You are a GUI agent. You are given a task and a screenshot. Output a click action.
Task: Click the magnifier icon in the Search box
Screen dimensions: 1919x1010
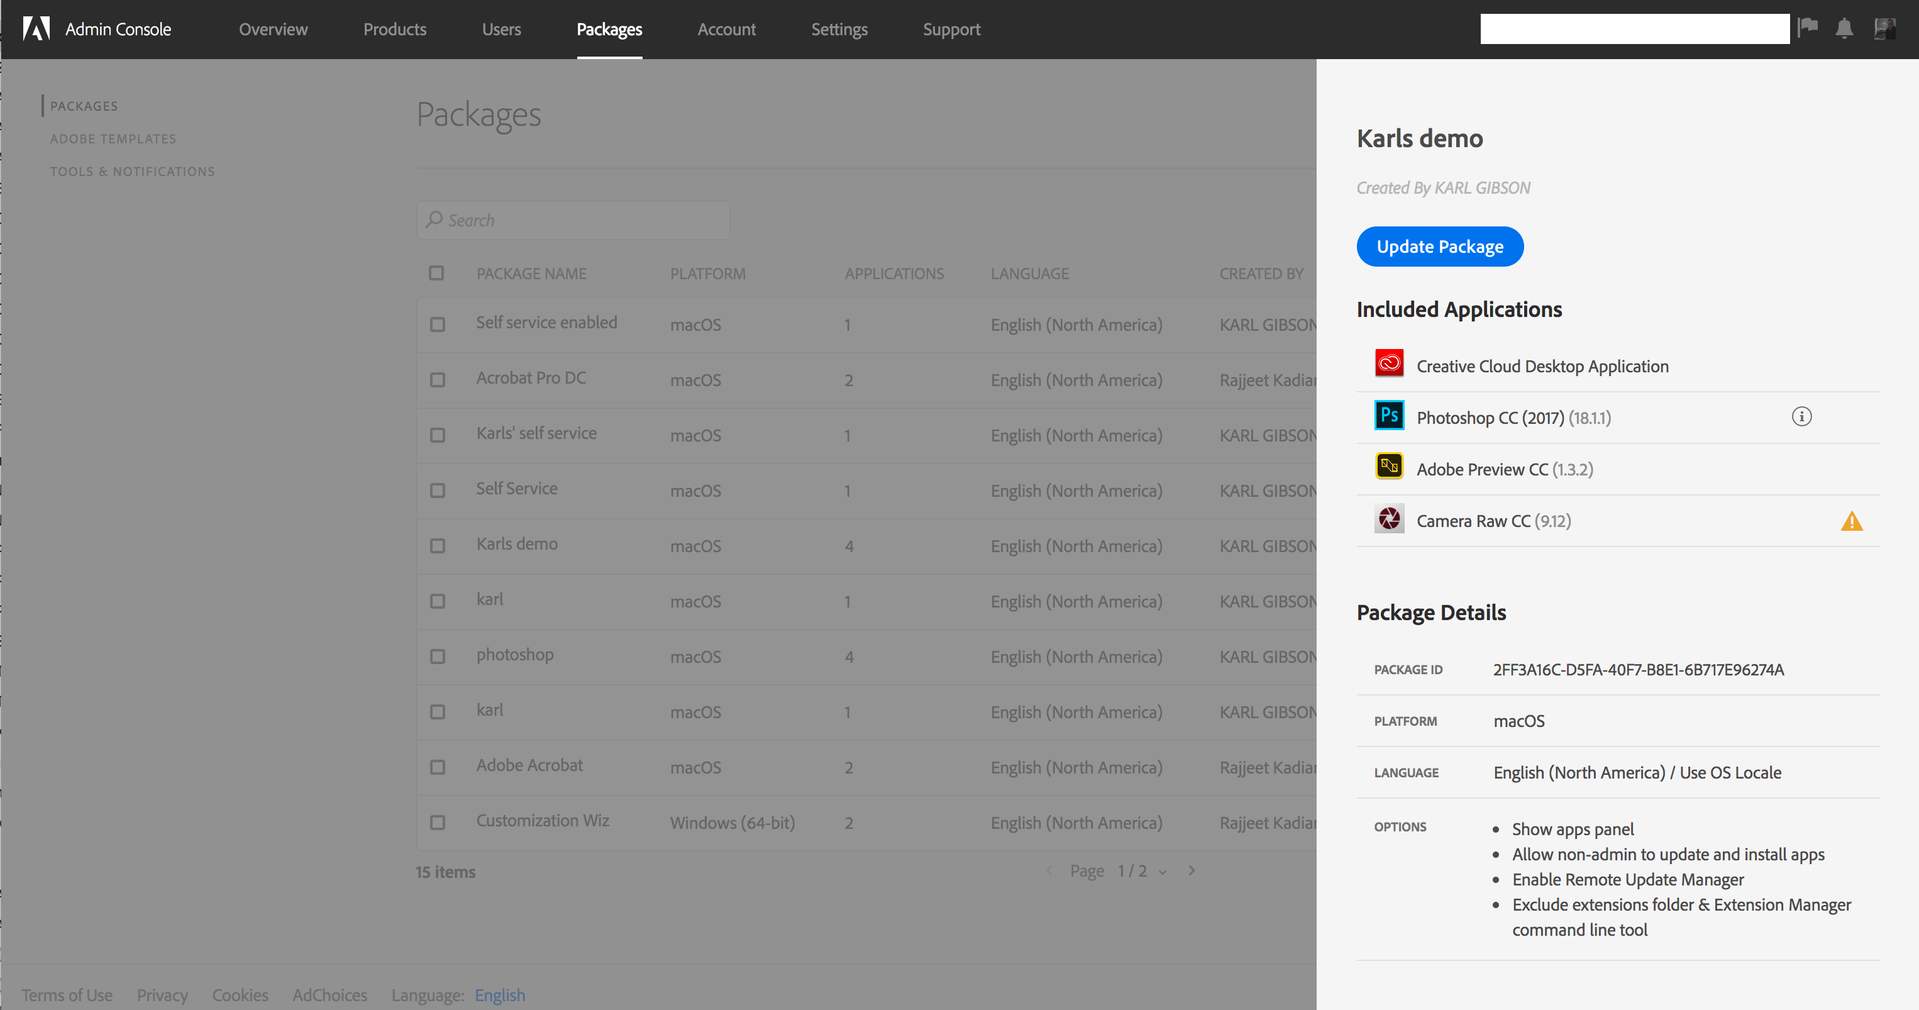(434, 219)
